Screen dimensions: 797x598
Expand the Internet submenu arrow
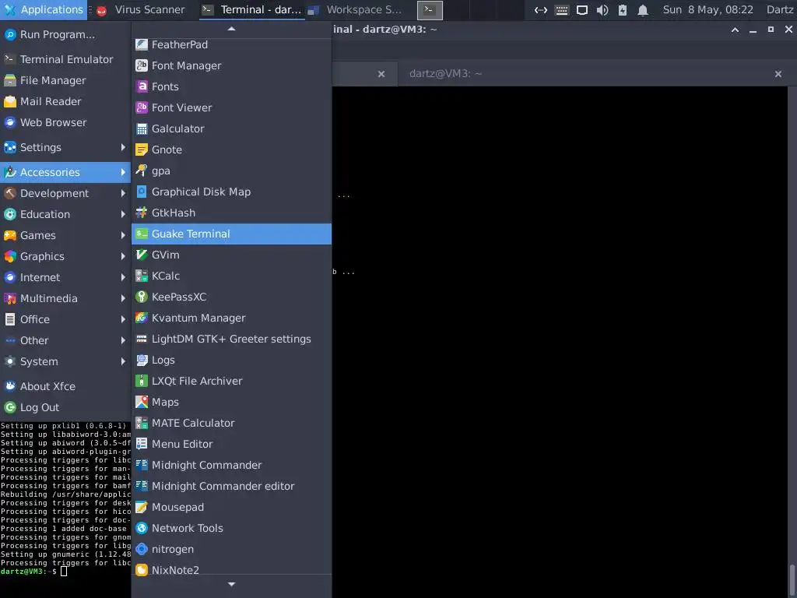click(123, 277)
